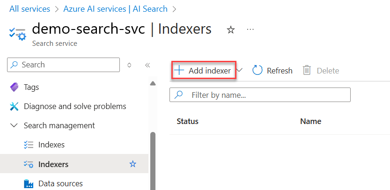Collapse the sidebar with double chevron
The image size is (390, 190).
(x=147, y=65)
